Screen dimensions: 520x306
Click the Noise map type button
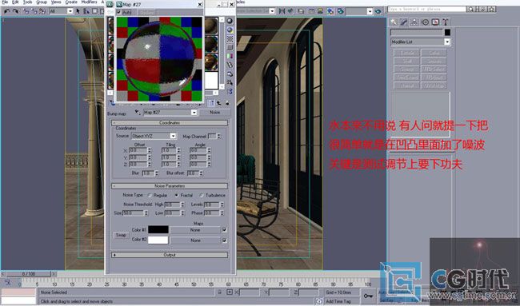point(214,113)
